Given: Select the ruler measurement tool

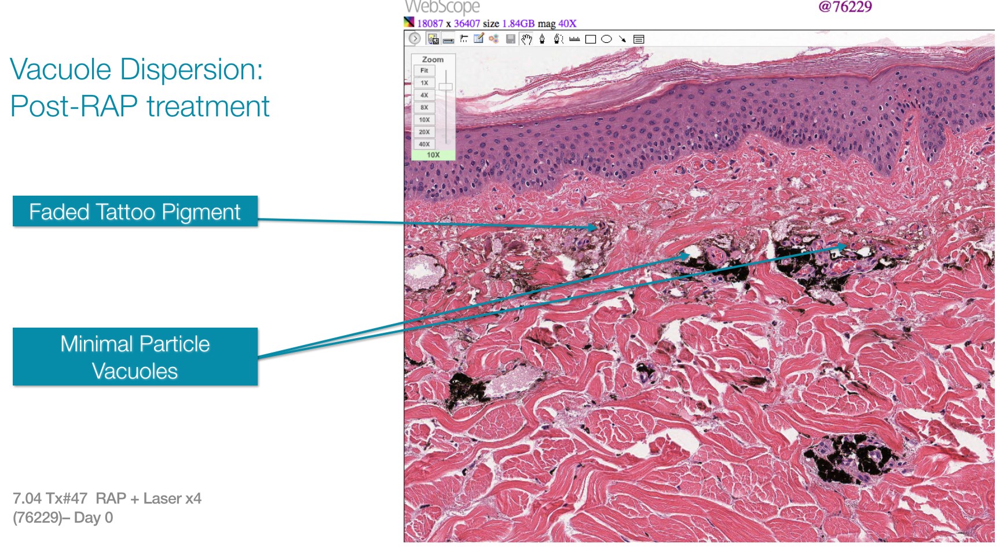Looking at the screenshot, I should (574, 39).
